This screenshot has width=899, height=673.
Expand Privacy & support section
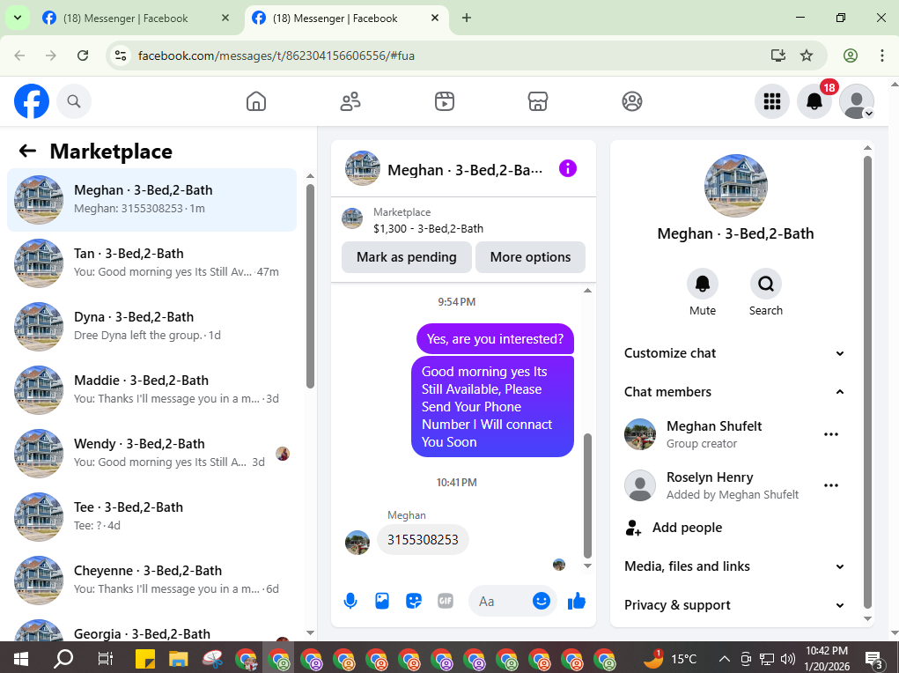pyautogui.click(x=733, y=604)
